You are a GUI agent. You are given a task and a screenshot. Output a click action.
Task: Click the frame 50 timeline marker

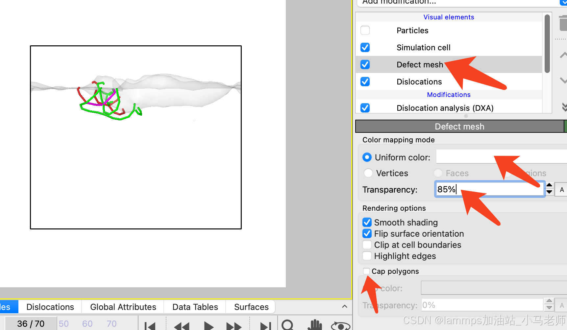coord(64,324)
